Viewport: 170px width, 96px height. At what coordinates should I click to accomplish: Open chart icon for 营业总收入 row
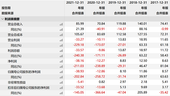61,24
